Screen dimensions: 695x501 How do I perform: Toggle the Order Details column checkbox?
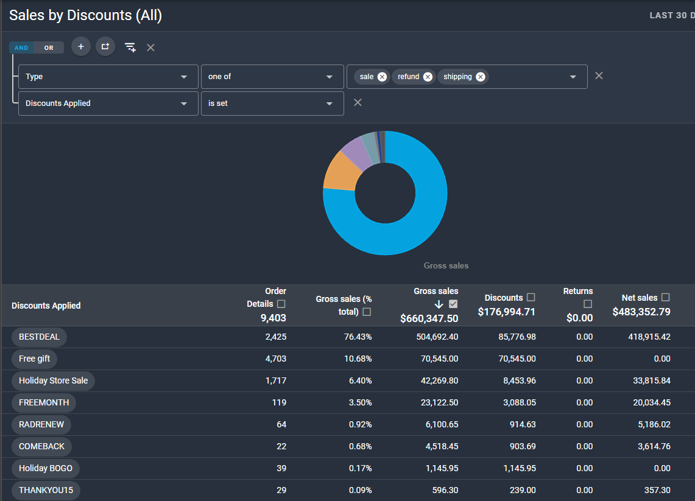(281, 304)
